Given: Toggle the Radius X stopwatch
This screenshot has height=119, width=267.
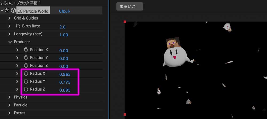Looking at the screenshot, I should [26, 74].
